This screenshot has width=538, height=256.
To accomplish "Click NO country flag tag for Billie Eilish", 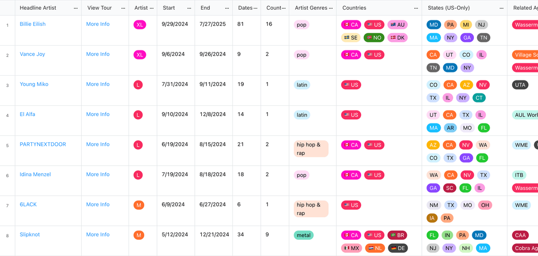I will [x=374, y=38].
